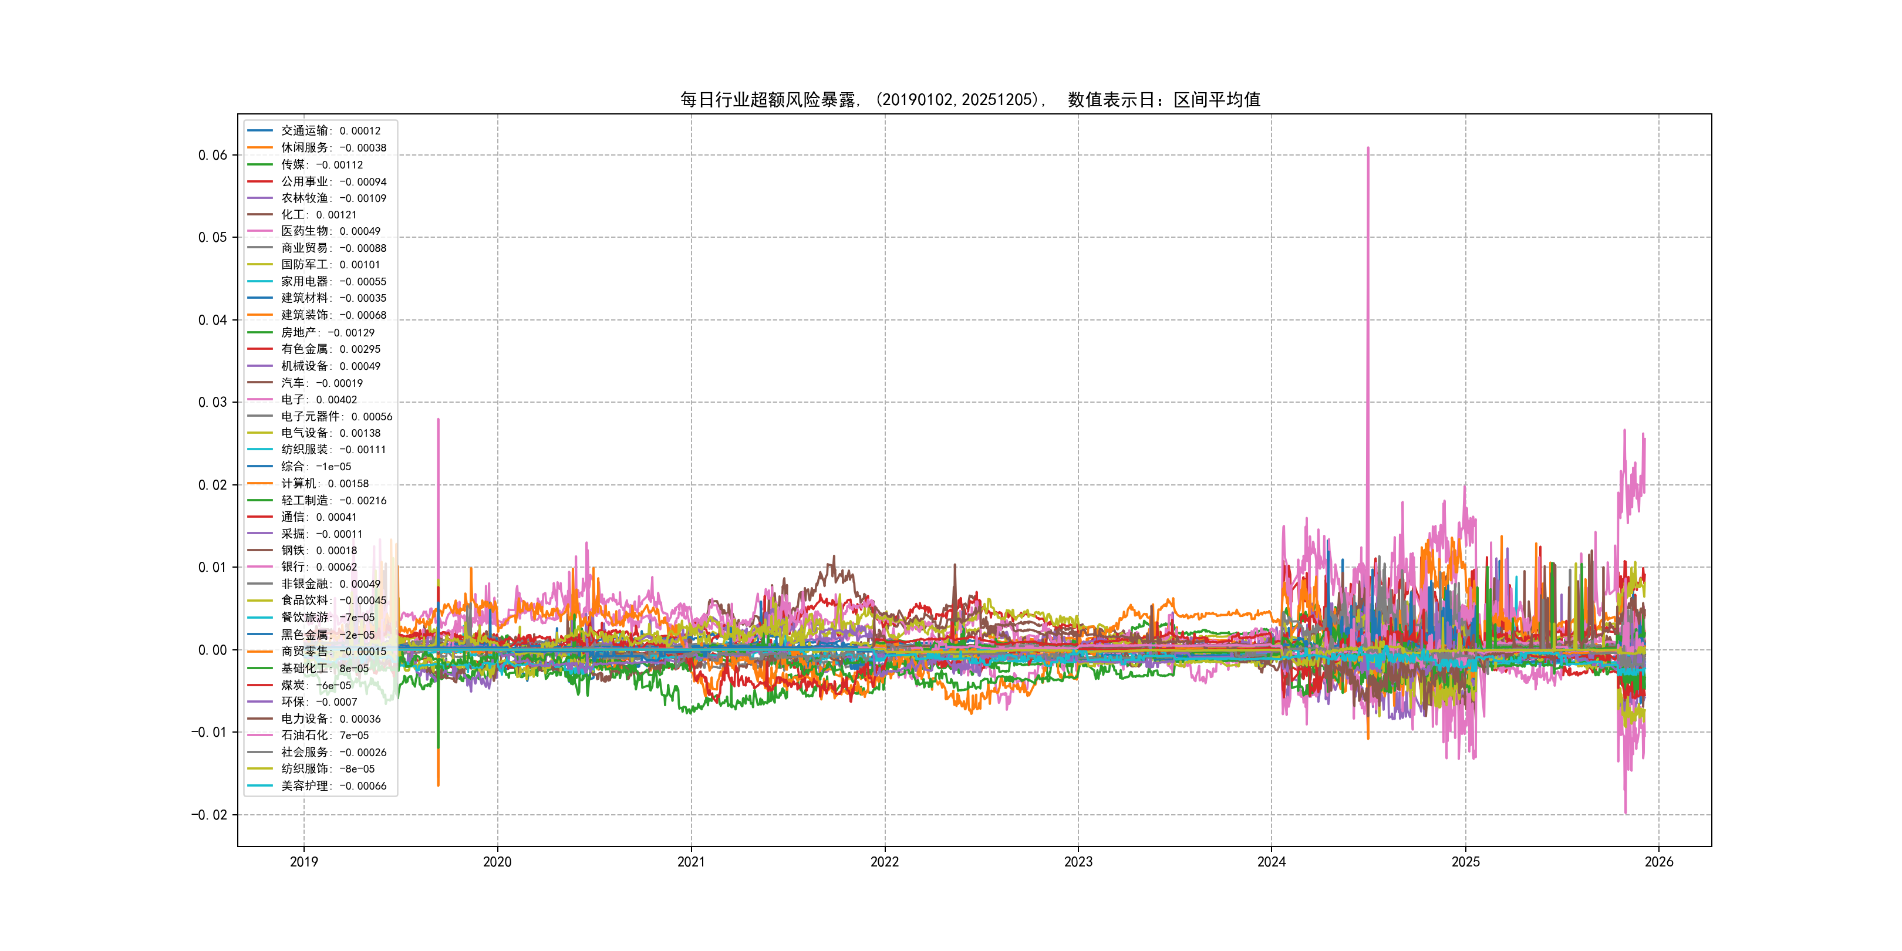Click the 0.00 y-axis tick label
Screen dimensions: 1902x951
(x=212, y=650)
